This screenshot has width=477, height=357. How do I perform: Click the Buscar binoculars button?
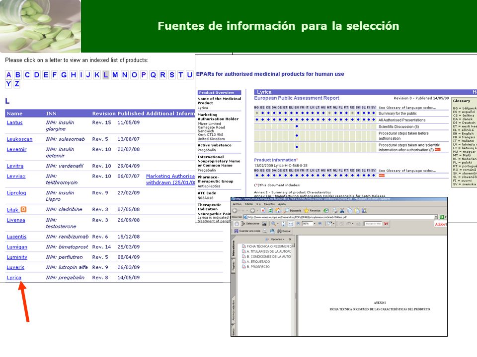[284, 231]
